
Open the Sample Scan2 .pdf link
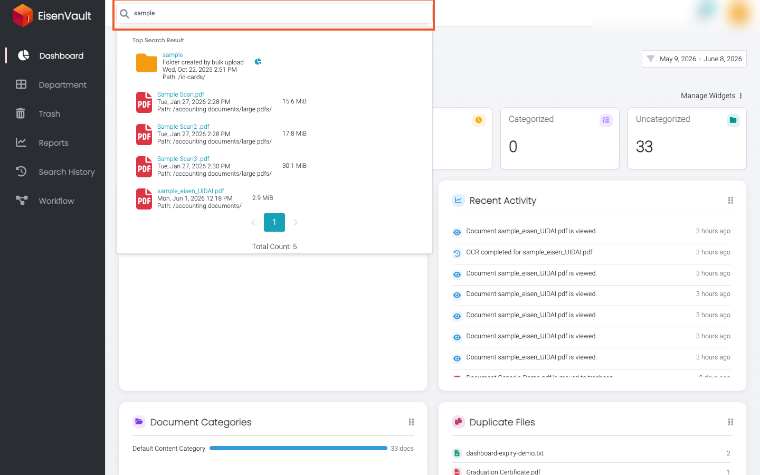pyautogui.click(x=183, y=127)
